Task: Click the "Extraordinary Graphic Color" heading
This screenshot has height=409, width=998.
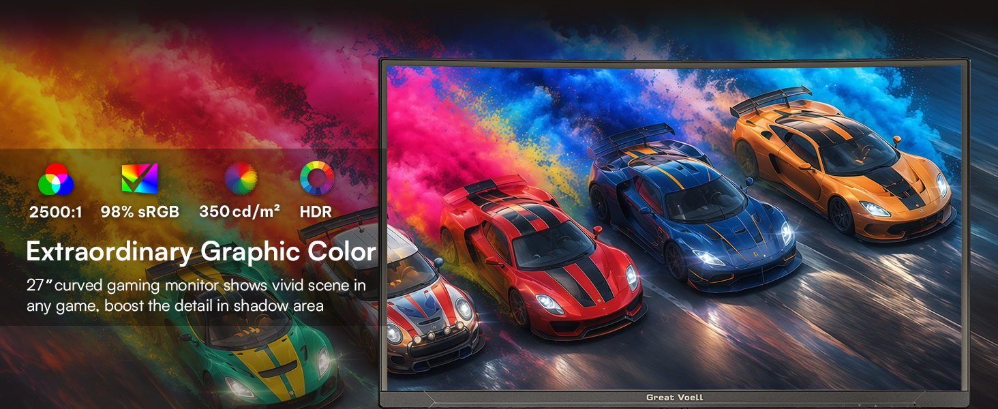Action: tap(201, 252)
